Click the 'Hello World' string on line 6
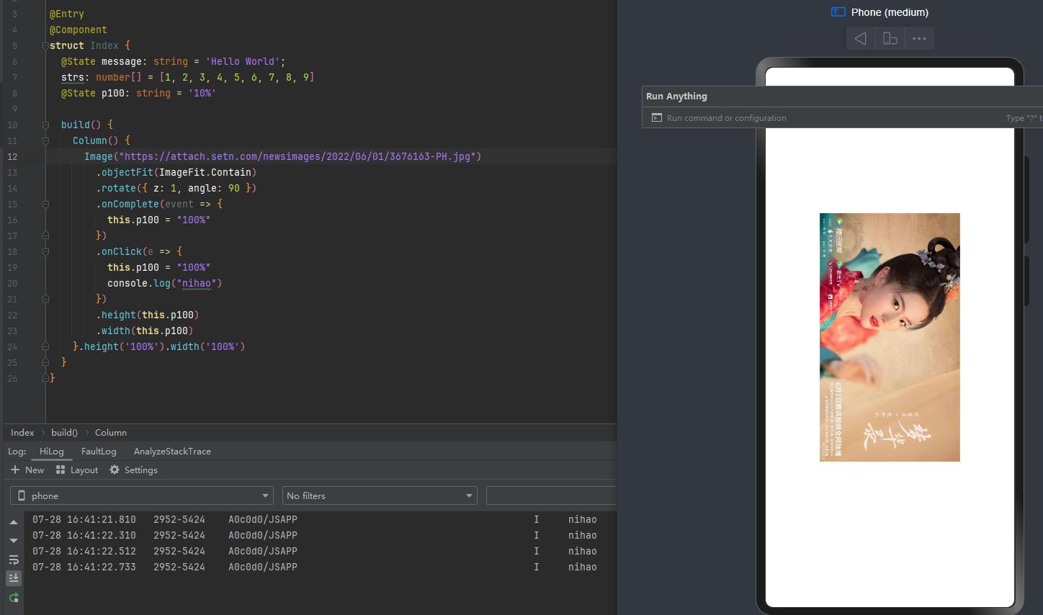The image size is (1043, 615). (x=242, y=61)
